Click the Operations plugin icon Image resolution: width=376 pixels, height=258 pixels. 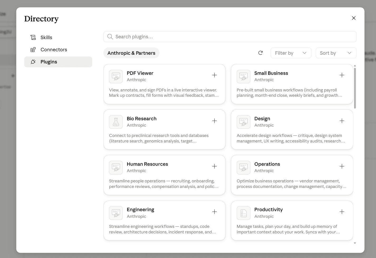[x=244, y=168]
